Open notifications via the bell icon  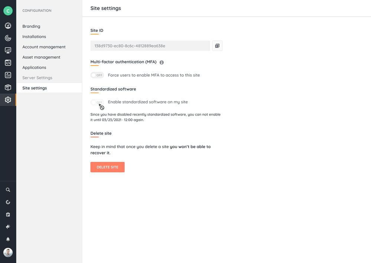8,239
